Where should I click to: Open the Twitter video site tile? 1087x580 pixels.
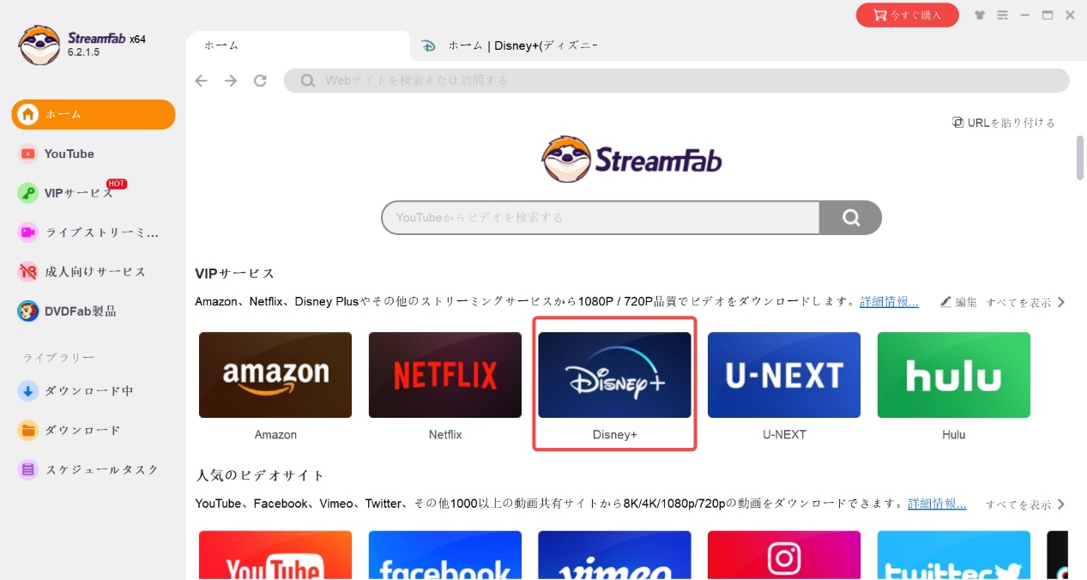click(954, 555)
